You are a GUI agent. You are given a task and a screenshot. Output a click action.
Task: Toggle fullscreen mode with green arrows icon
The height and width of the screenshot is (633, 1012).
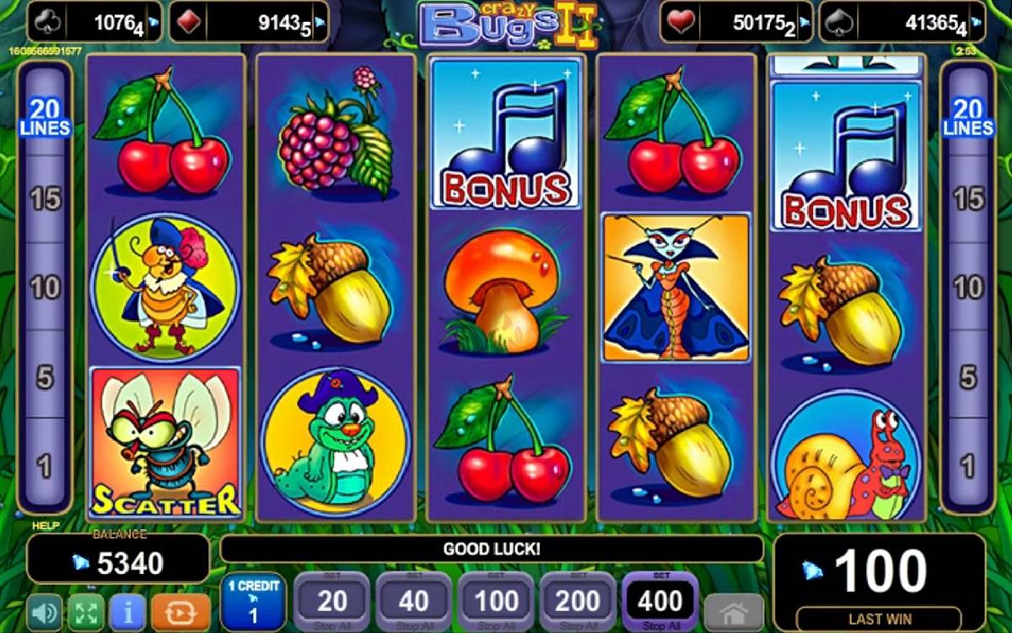point(85,610)
